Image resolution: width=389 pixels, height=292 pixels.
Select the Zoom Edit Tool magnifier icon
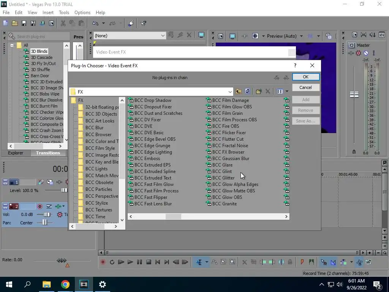[232, 262]
